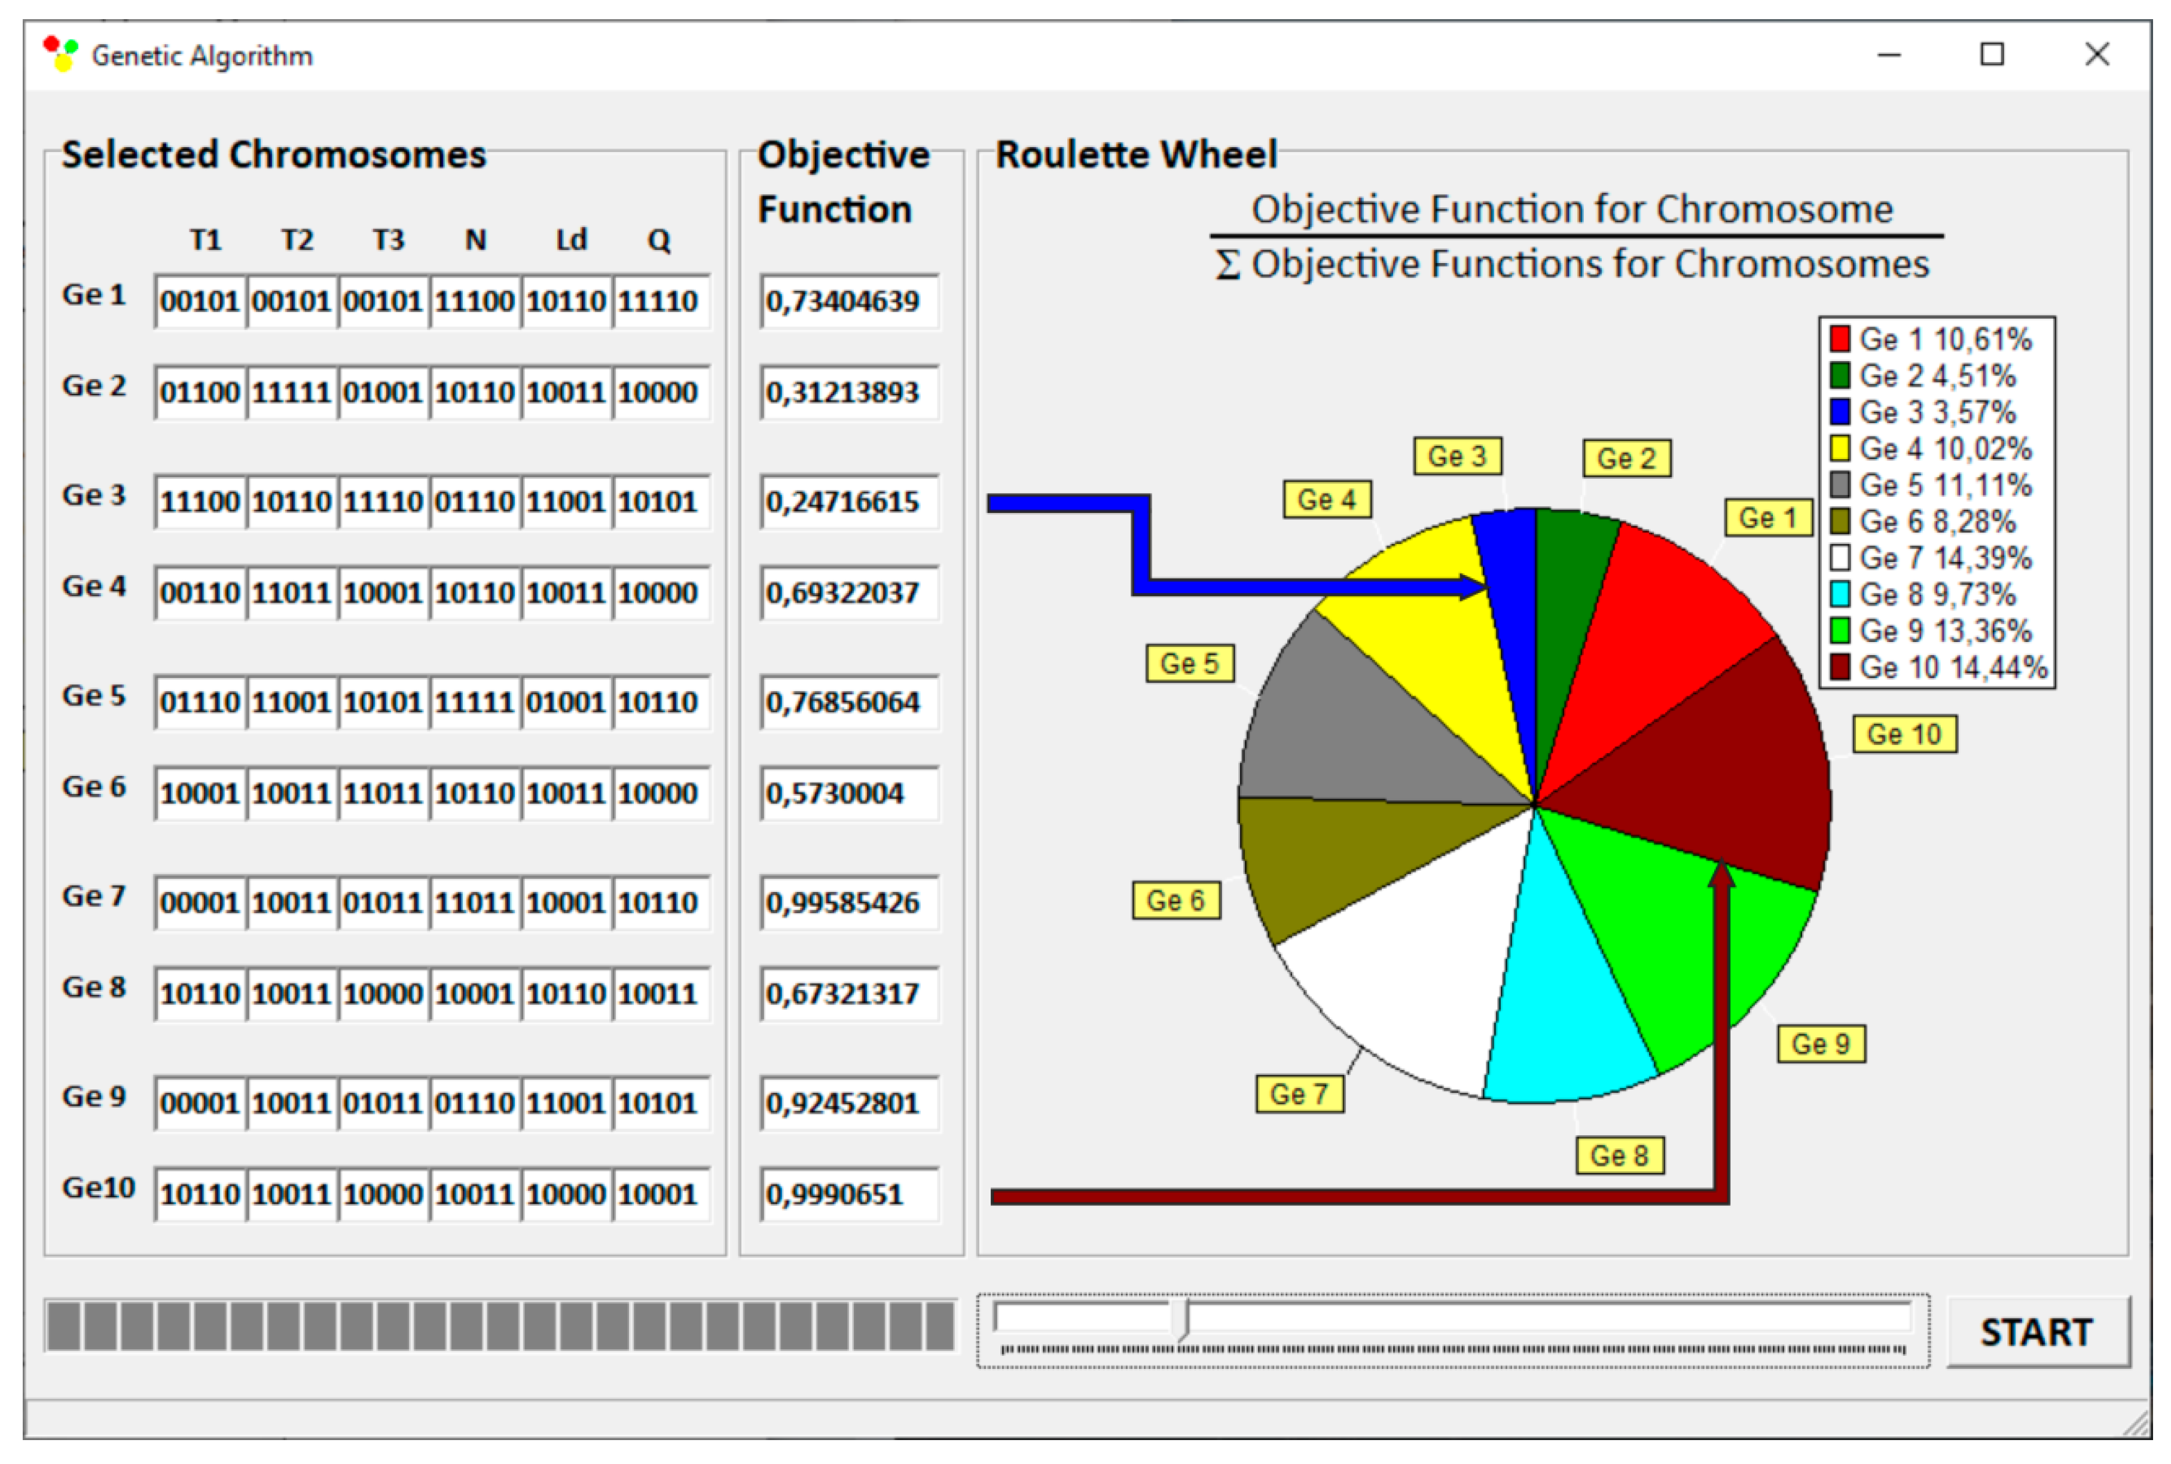Click the white Ge 7 legend swatch
Viewport: 2171px width, 1464px height.
(x=1840, y=557)
